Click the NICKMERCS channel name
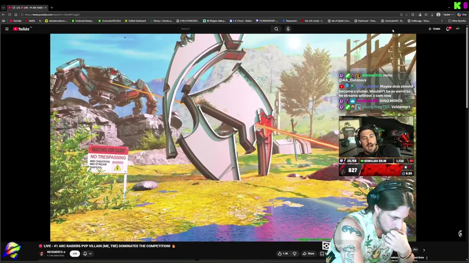Screen dimensions: 469x263 coord(55,252)
